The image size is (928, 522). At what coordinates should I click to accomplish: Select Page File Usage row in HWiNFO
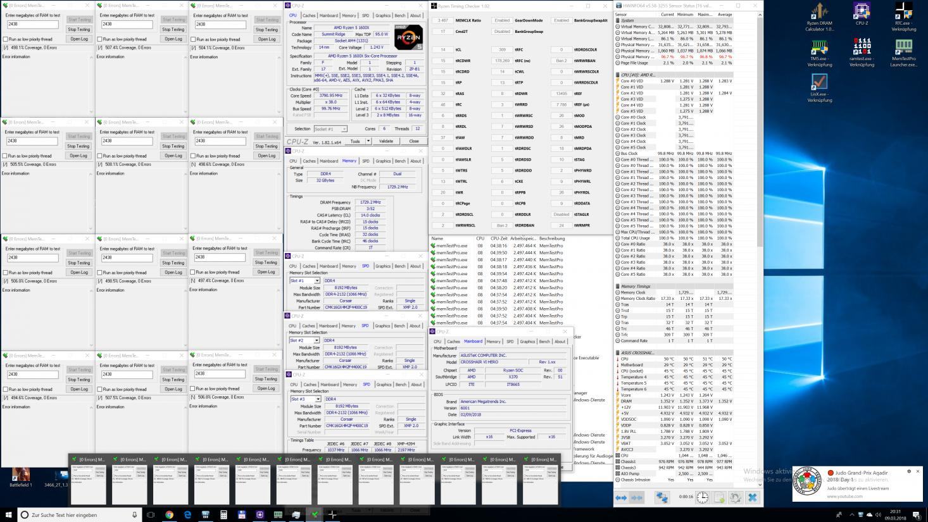(x=674, y=63)
